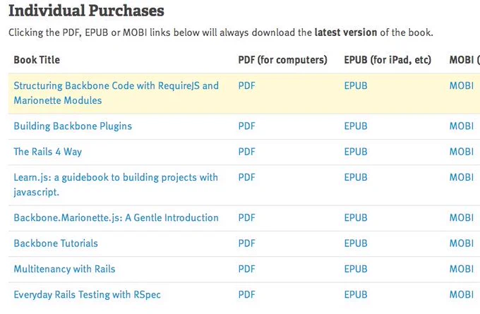Download MOBI of Multitenancy with Rails
The height and width of the screenshot is (314, 480).
coord(462,270)
